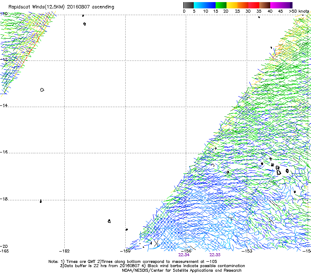Click the "-159" longitude label
The height and width of the screenshot is (273, 311).
pos(125,251)
